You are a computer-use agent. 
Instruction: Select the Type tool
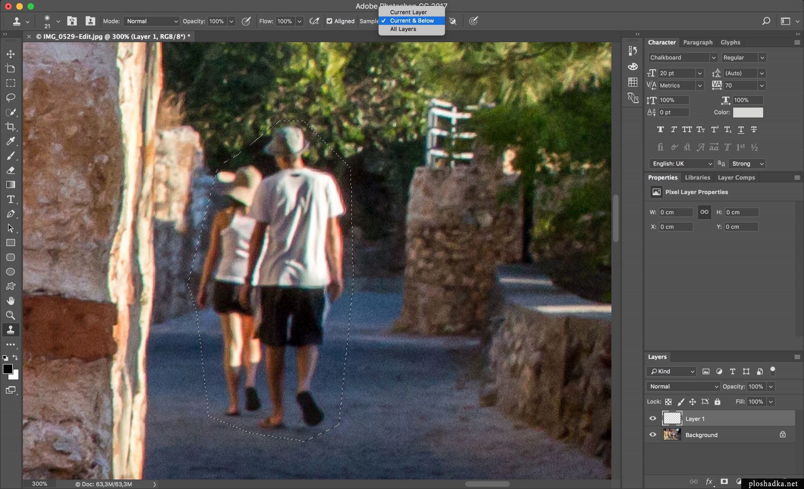(x=10, y=199)
